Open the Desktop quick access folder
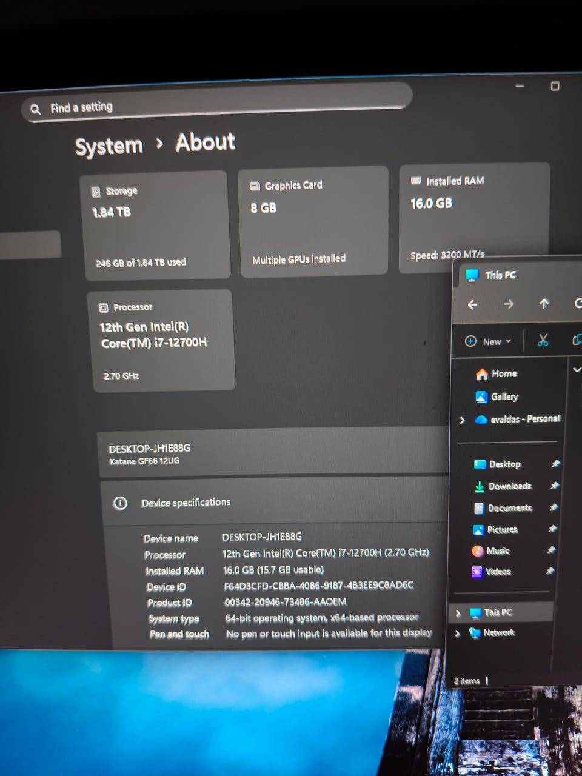Image resolution: width=582 pixels, height=776 pixels. coord(497,464)
